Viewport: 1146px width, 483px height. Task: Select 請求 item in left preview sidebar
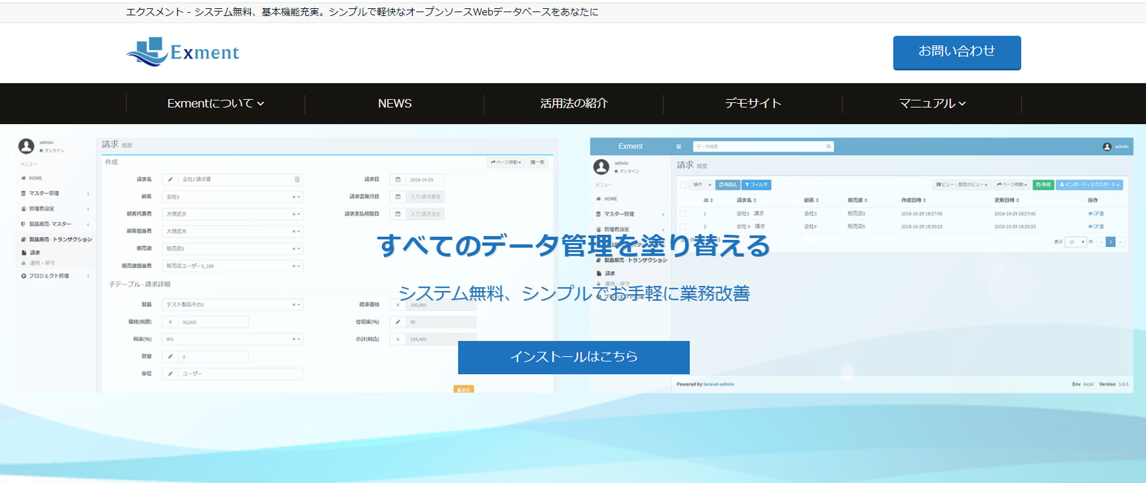click(32, 253)
